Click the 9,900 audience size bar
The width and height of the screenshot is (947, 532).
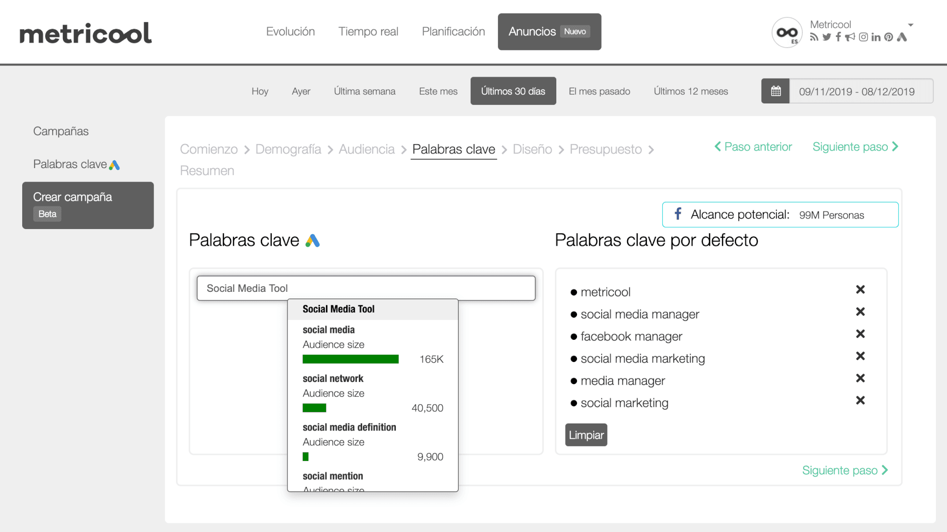click(x=306, y=457)
